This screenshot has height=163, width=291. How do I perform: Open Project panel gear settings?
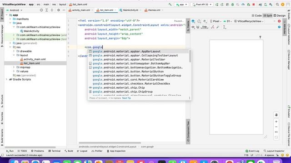click(x=59, y=10)
